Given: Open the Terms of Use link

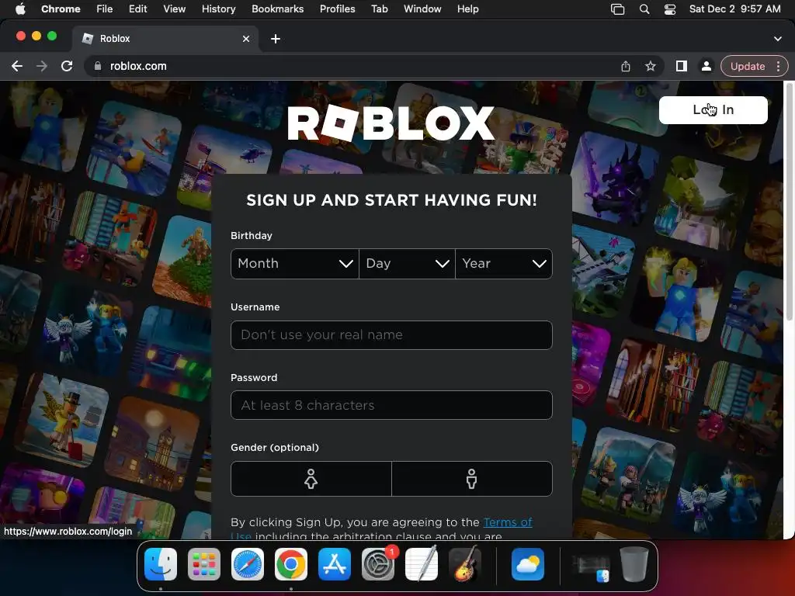Looking at the screenshot, I should (x=508, y=522).
